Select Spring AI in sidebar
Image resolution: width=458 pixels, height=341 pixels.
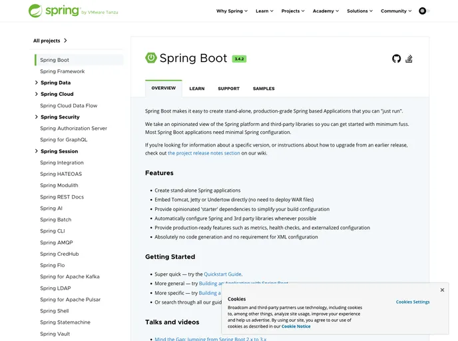click(51, 208)
